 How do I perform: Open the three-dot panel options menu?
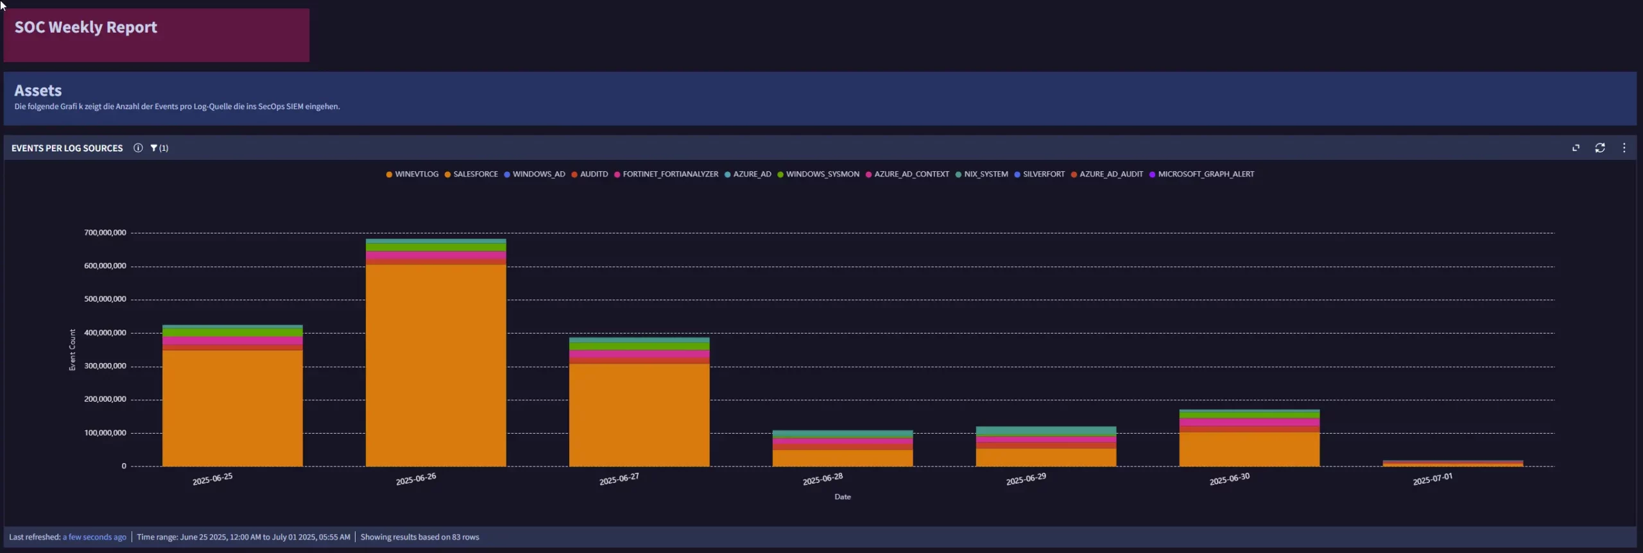[x=1624, y=148]
